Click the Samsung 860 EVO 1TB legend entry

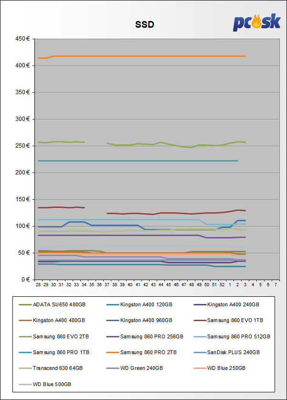click(x=228, y=320)
